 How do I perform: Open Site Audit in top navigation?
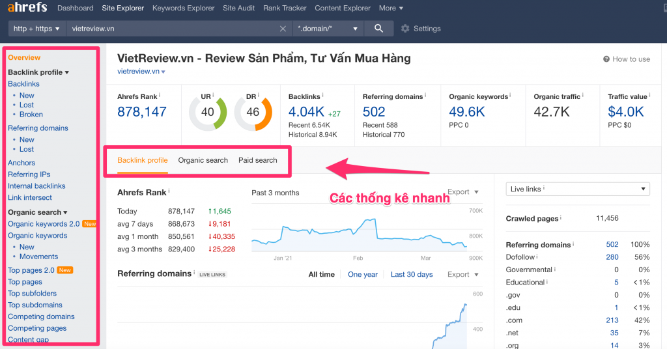[x=238, y=8]
